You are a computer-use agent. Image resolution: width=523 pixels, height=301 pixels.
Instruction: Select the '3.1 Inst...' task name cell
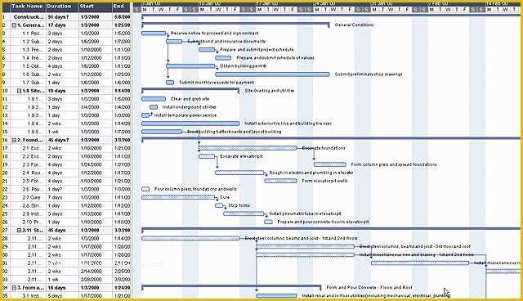tap(29, 295)
